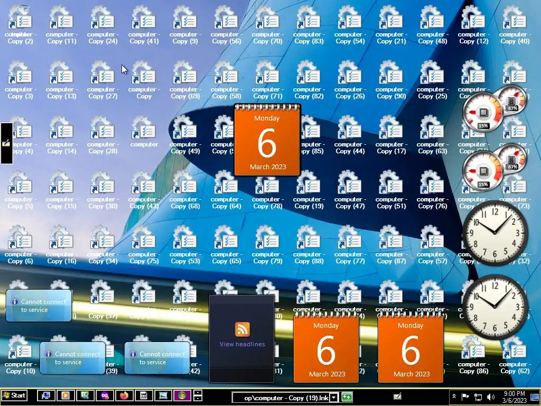Select the computer - Copy (88) shortcut

pyautogui.click(x=309, y=245)
